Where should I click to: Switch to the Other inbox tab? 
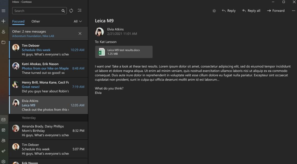point(36,21)
